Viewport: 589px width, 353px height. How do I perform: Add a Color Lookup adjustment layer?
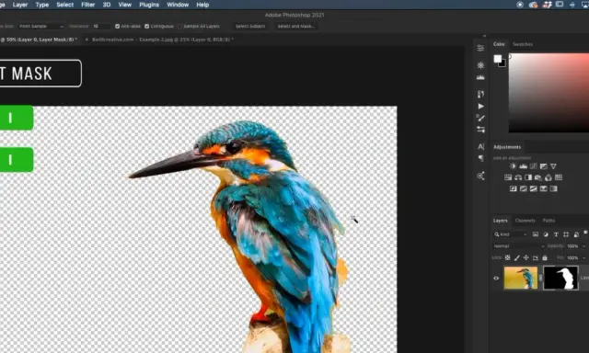(559, 177)
